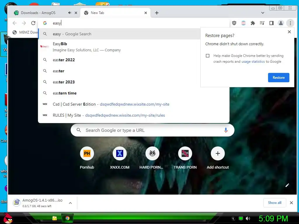The width and height of the screenshot is (299, 224).
Task: Click the blue Restore button
Action: point(279,78)
